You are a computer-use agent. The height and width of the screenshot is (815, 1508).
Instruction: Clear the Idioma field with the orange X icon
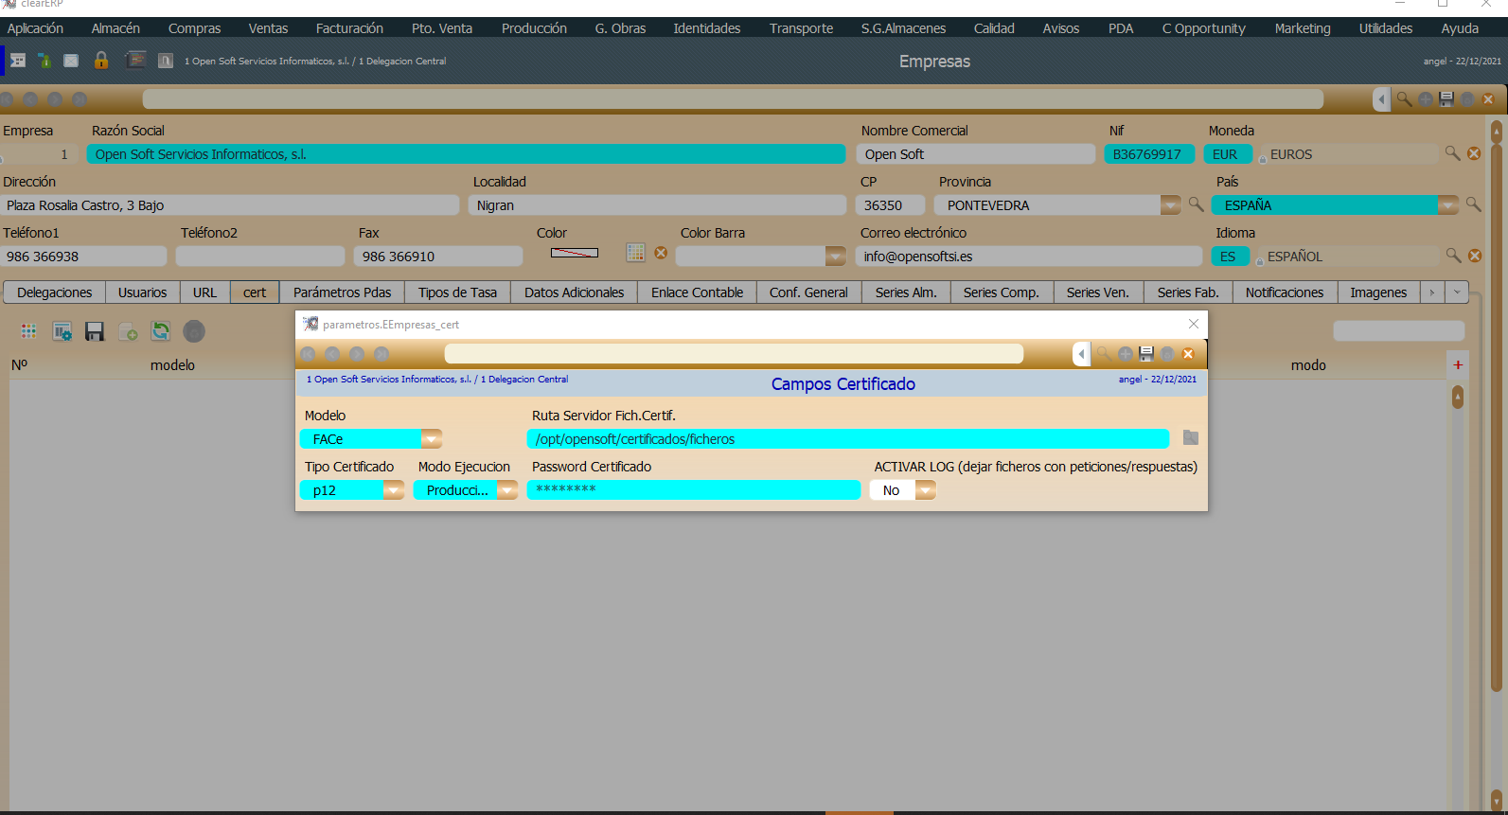[1475, 256]
